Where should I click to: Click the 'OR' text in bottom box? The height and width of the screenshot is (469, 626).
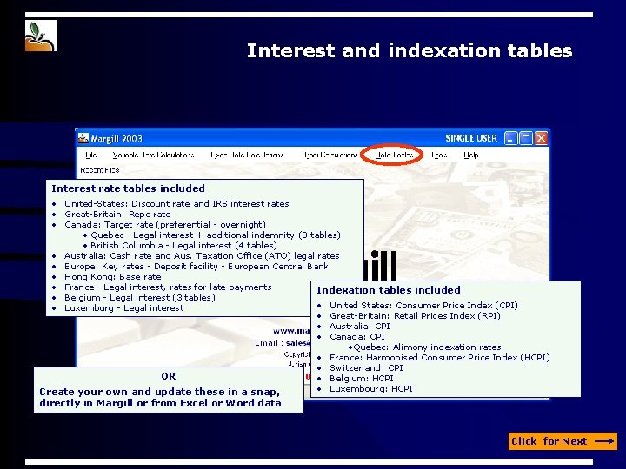click(169, 376)
